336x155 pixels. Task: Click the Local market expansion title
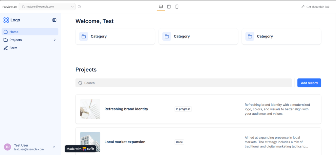point(125,142)
